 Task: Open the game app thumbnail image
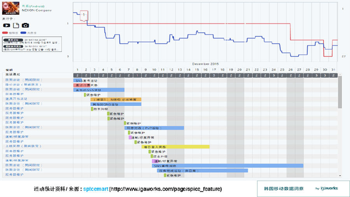pyautogui.click(x=10, y=8)
